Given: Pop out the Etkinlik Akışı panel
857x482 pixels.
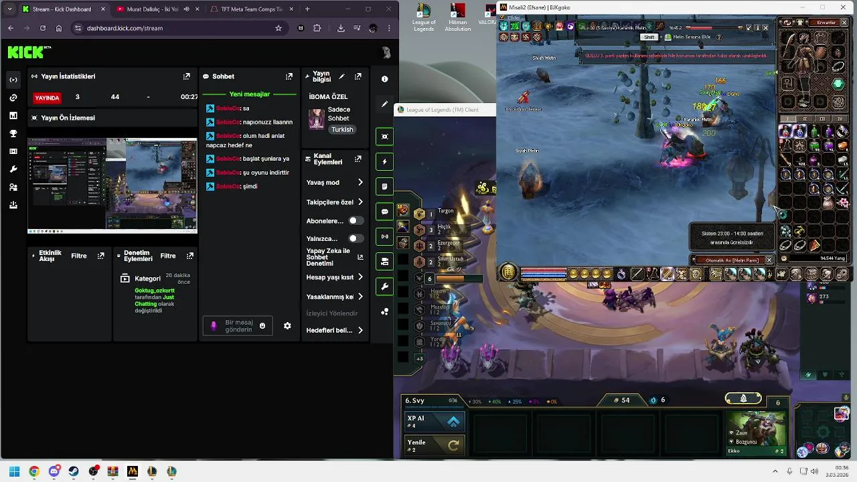Looking at the screenshot, I should [x=101, y=256].
